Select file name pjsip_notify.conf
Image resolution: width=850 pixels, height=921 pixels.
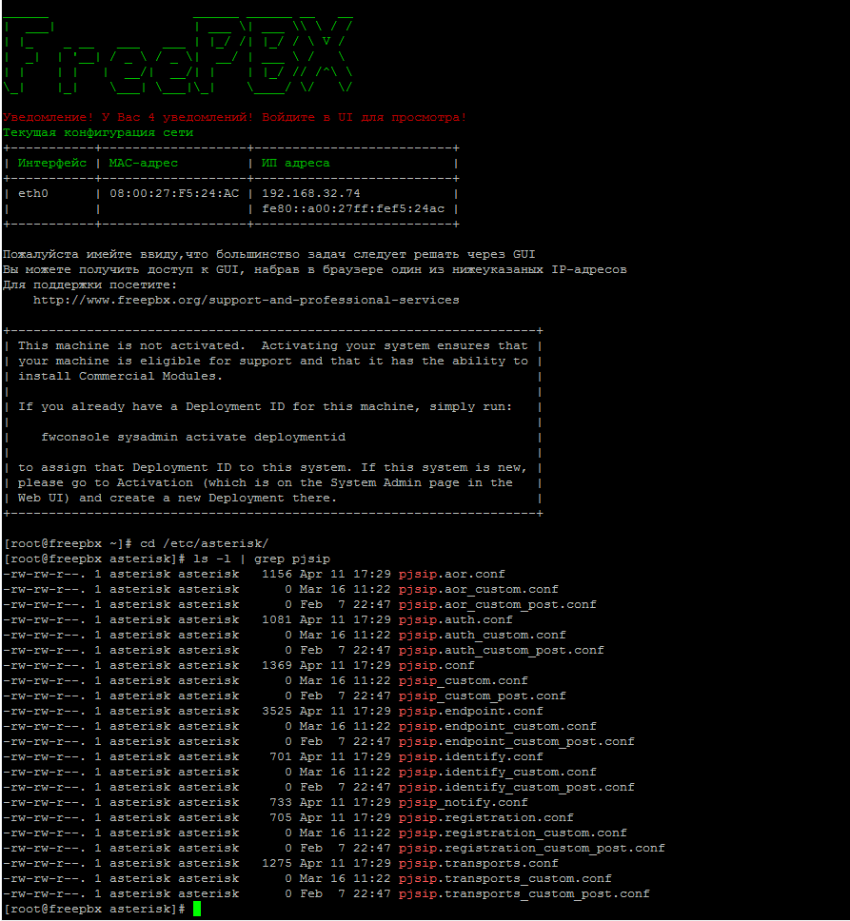click(463, 804)
